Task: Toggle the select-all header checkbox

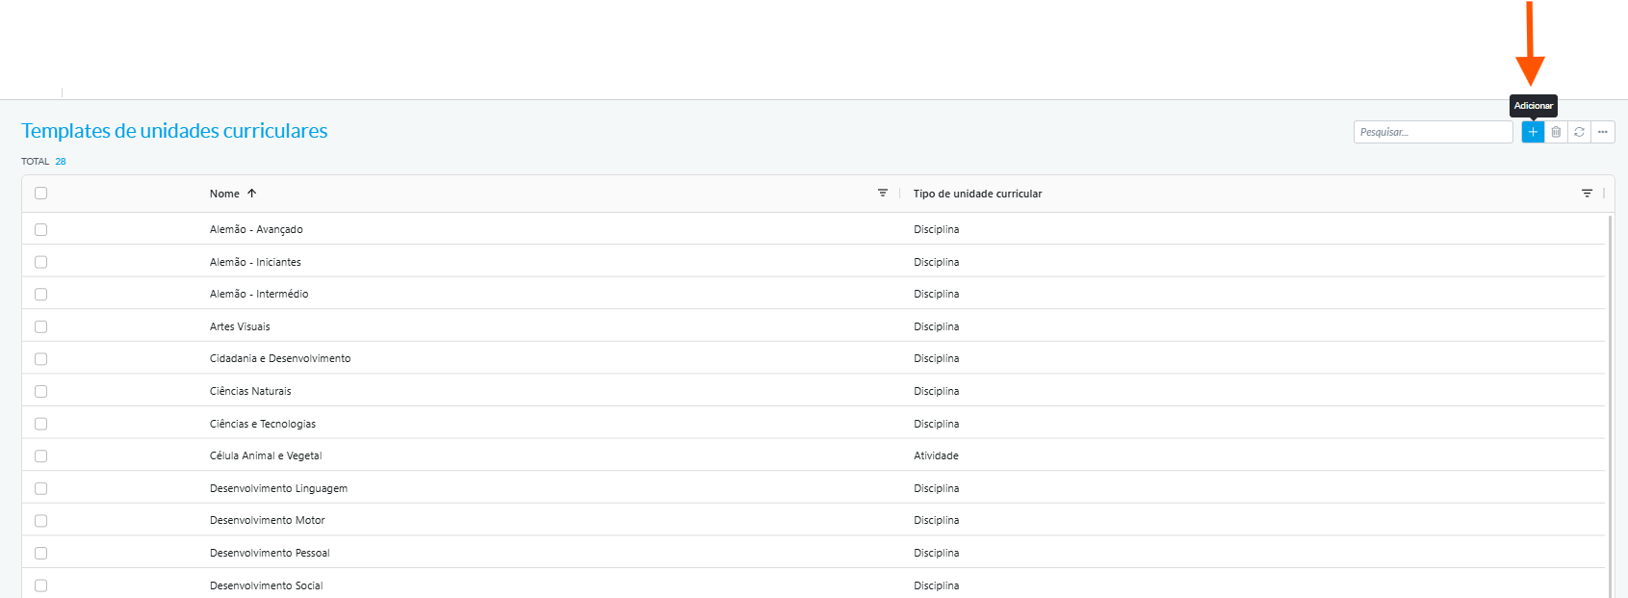Action: [40, 194]
